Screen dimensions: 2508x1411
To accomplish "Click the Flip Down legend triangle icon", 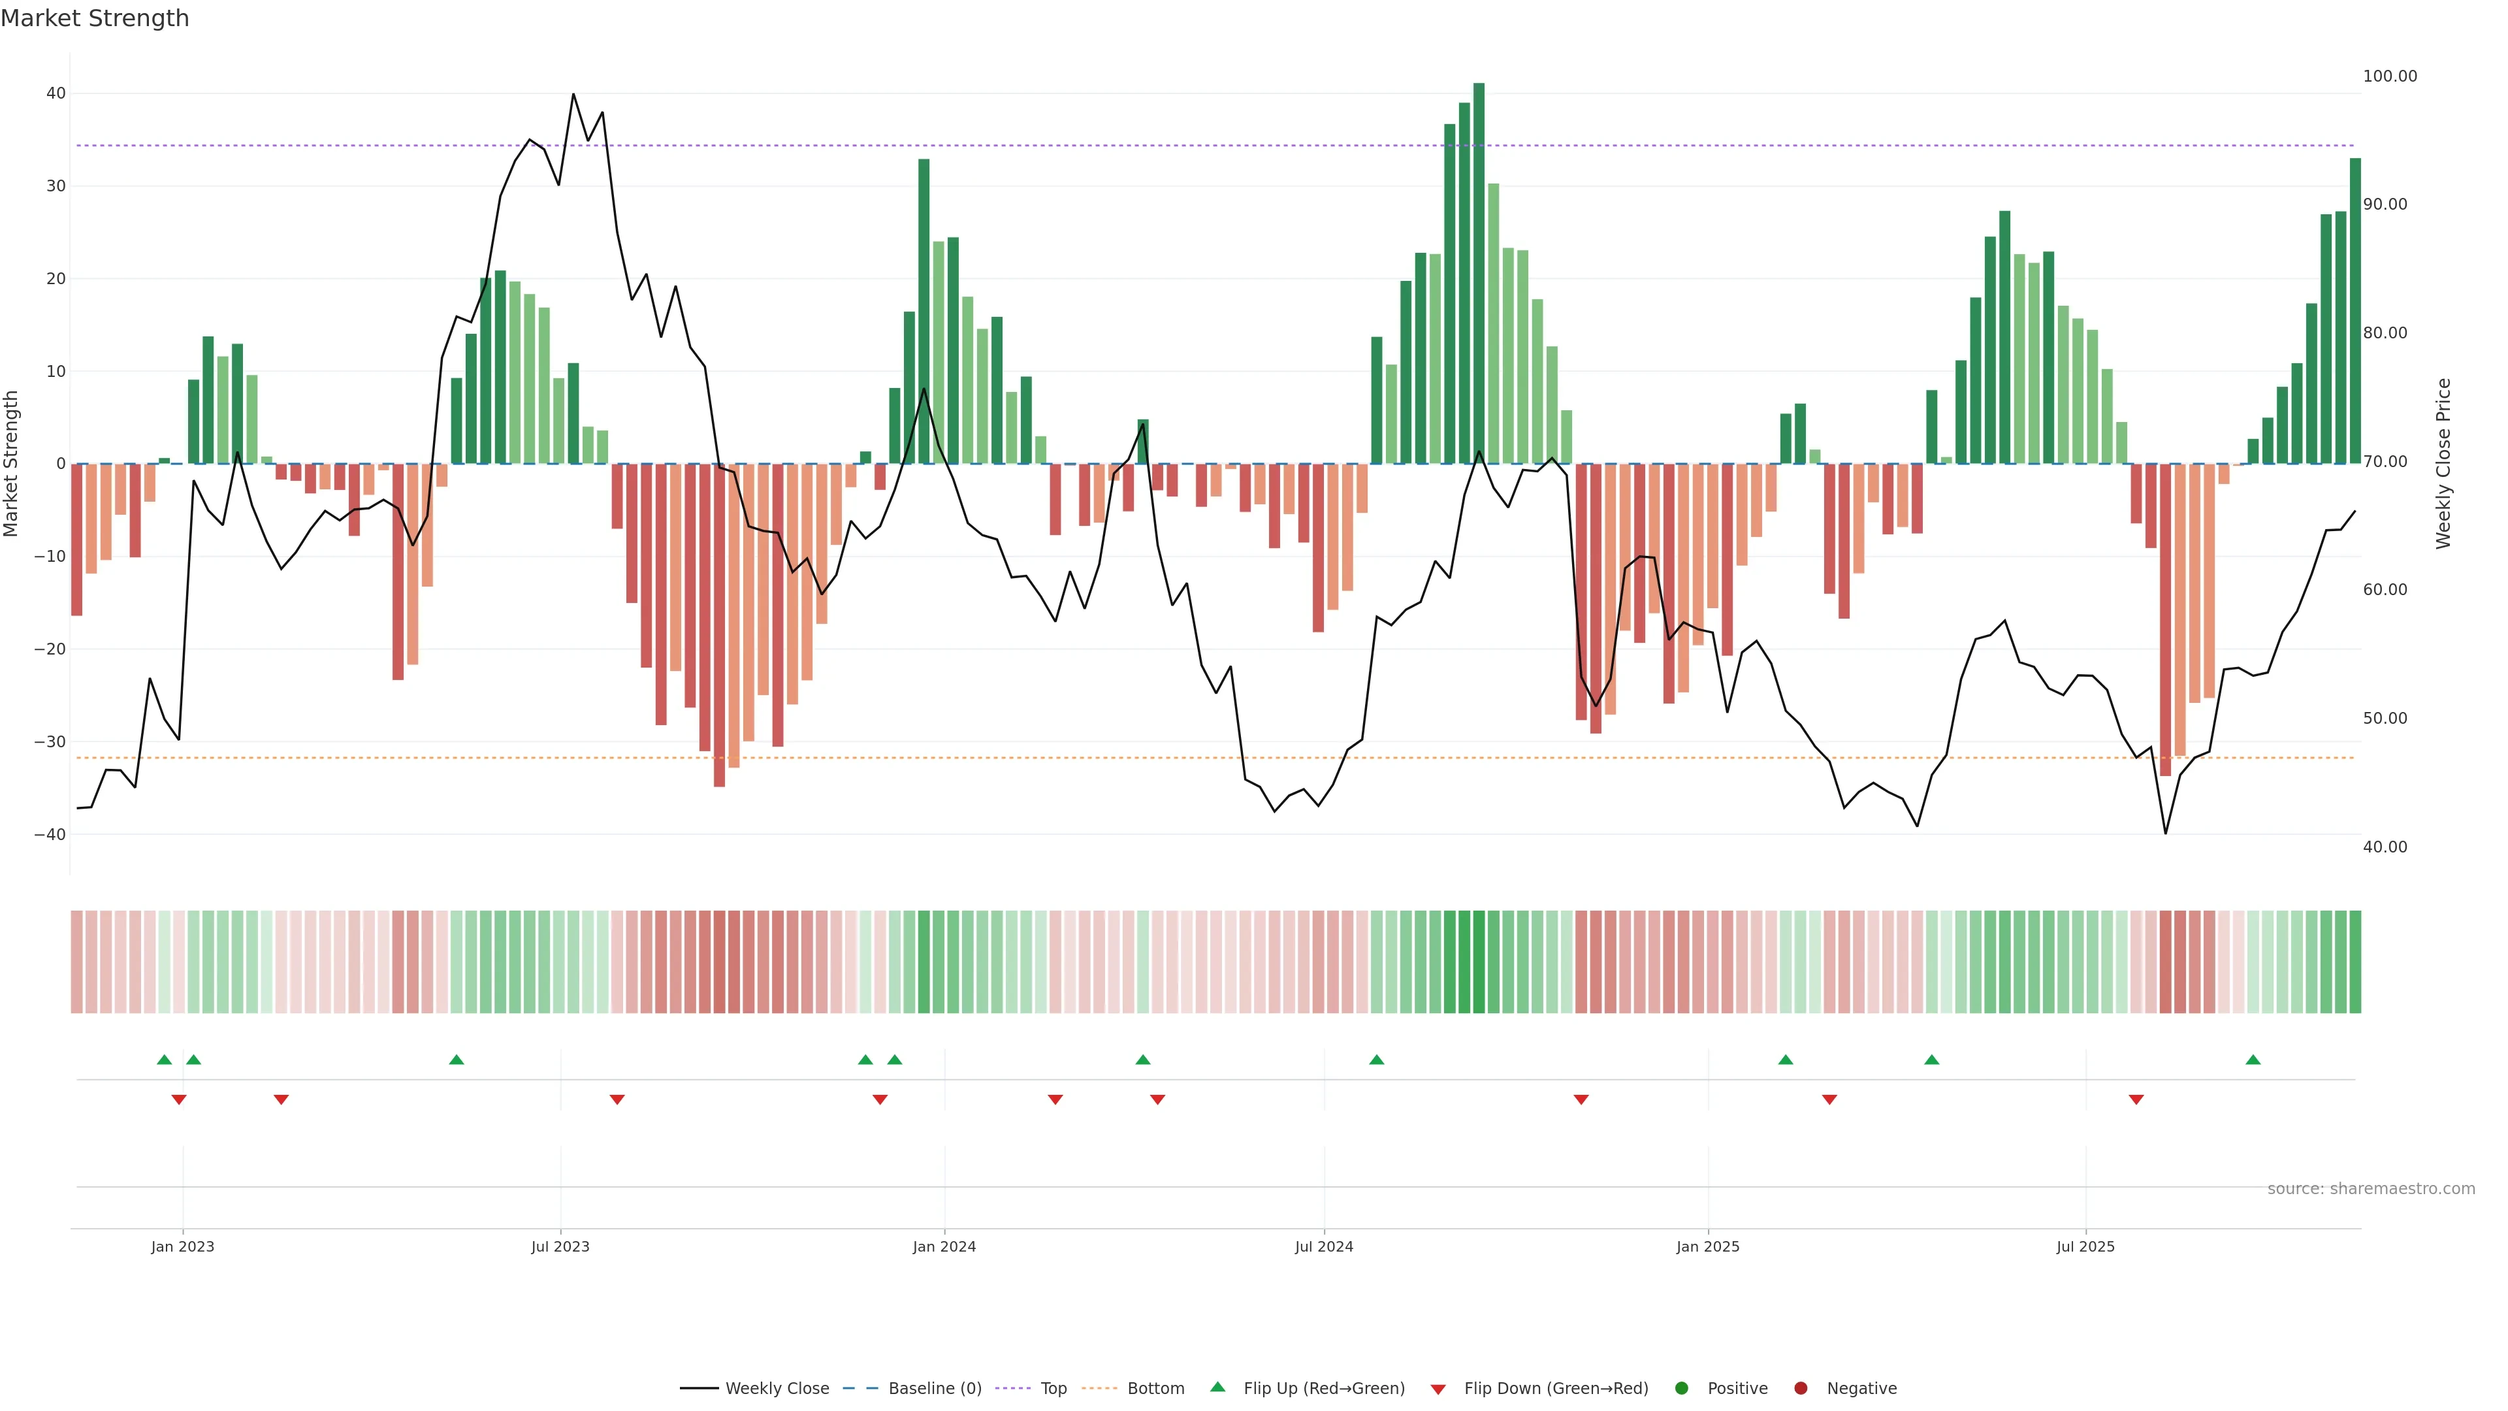I will click(x=1438, y=1389).
